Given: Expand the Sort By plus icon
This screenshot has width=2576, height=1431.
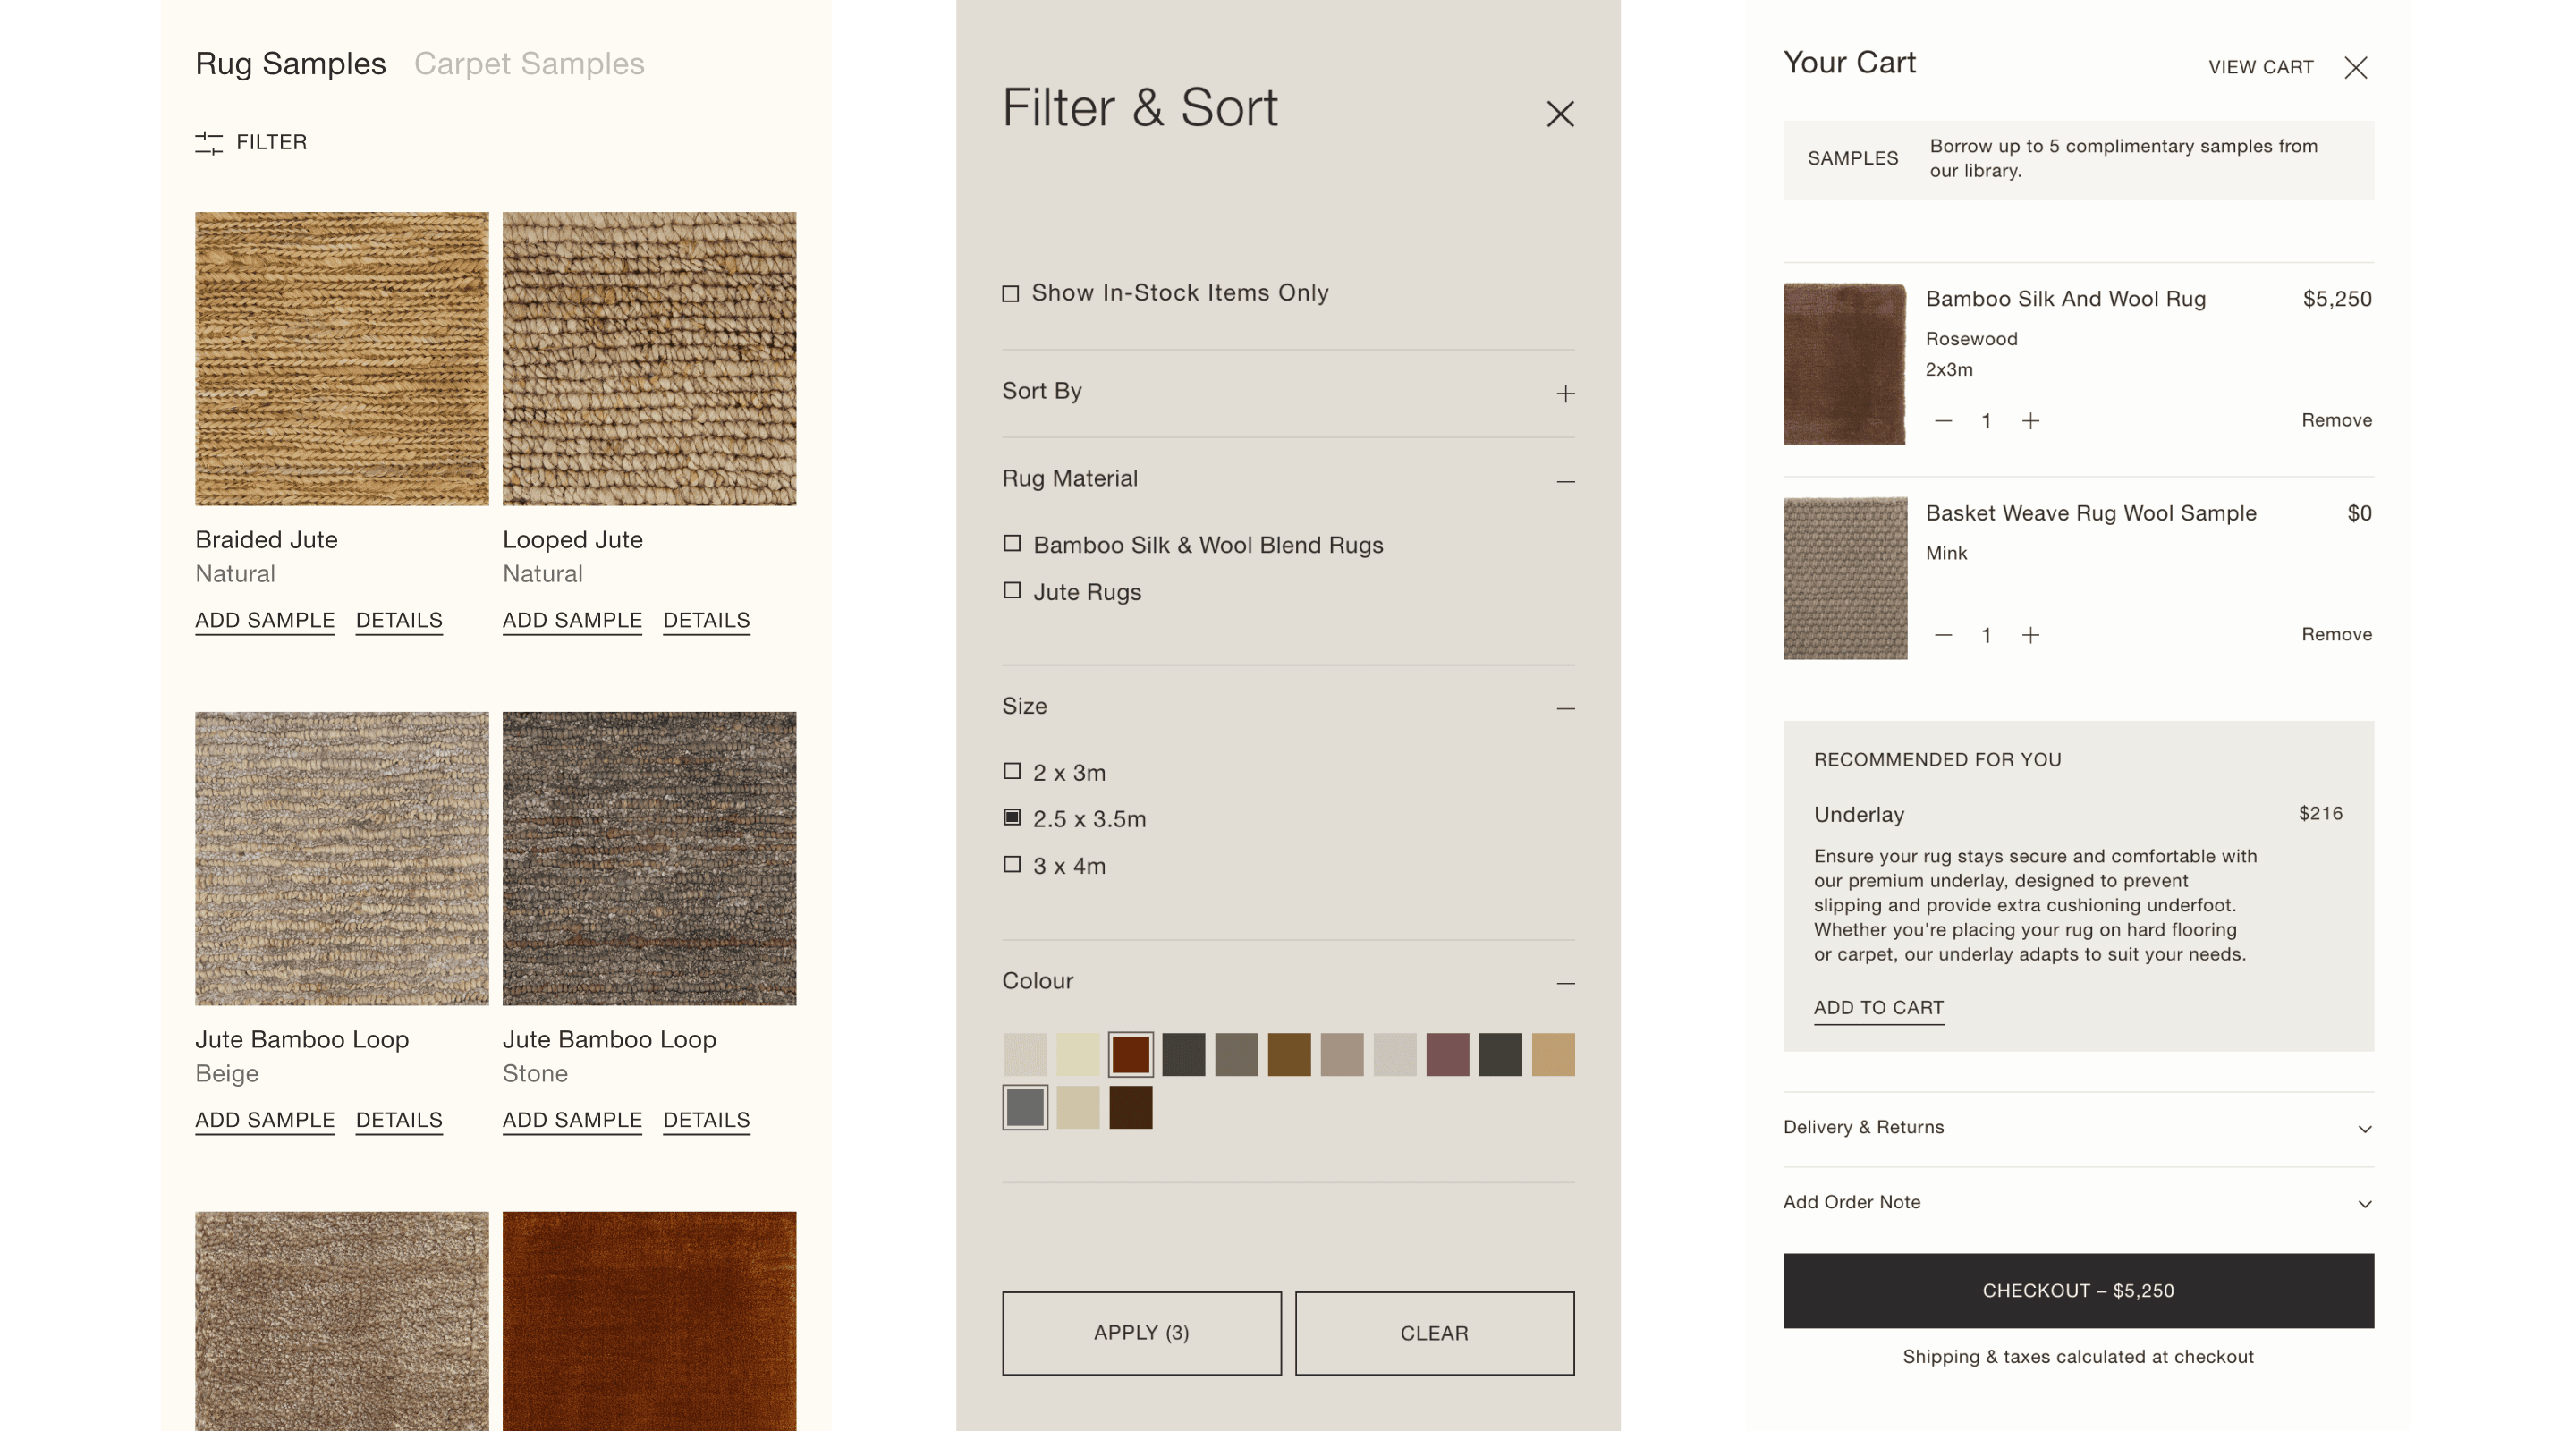Looking at the screenshot, I should tap(1565, 393).
